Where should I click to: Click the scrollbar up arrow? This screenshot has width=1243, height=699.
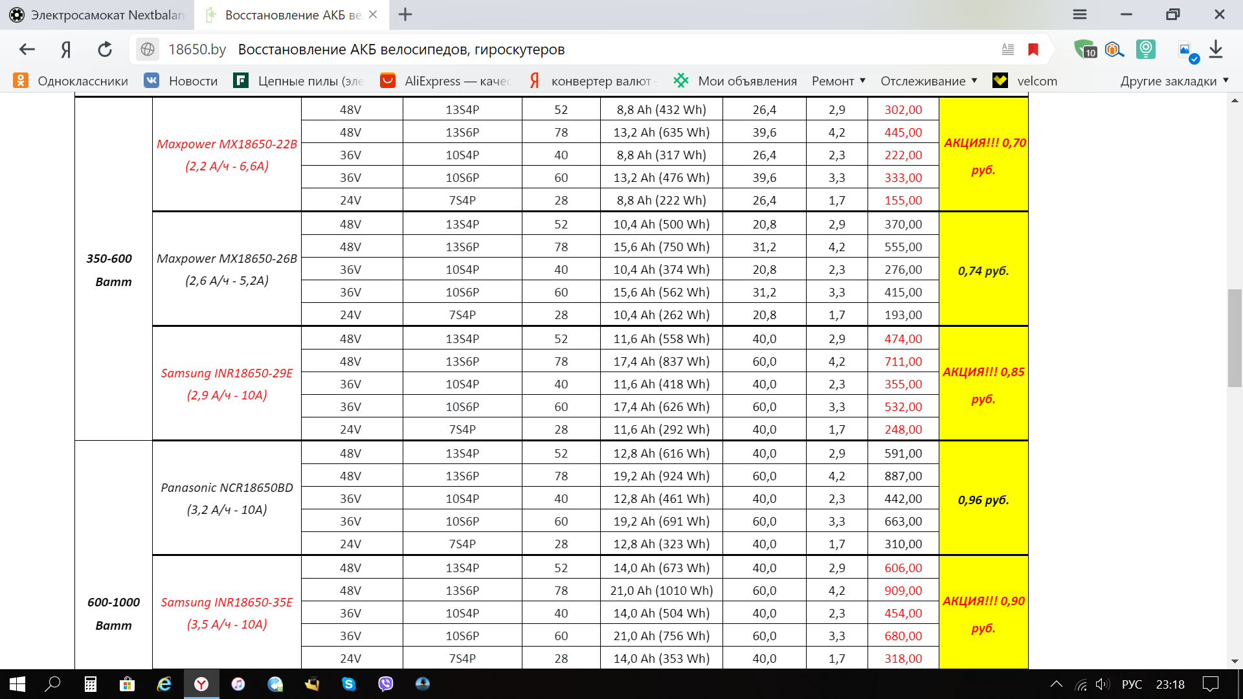click(x=1235, y=101)
